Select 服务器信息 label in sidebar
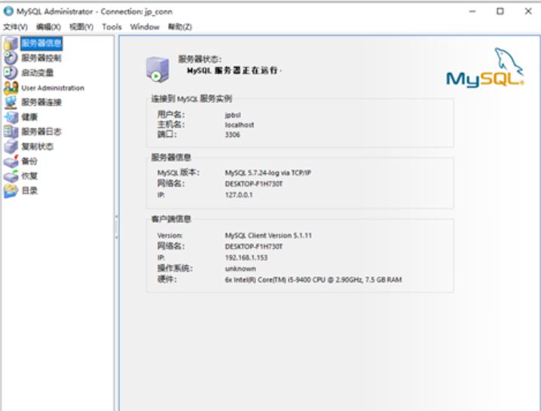 41,44
